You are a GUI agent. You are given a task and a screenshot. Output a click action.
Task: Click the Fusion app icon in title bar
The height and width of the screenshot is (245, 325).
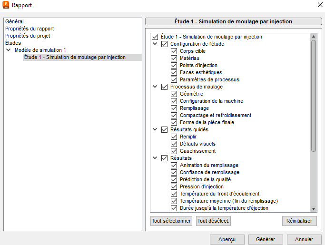6,6
